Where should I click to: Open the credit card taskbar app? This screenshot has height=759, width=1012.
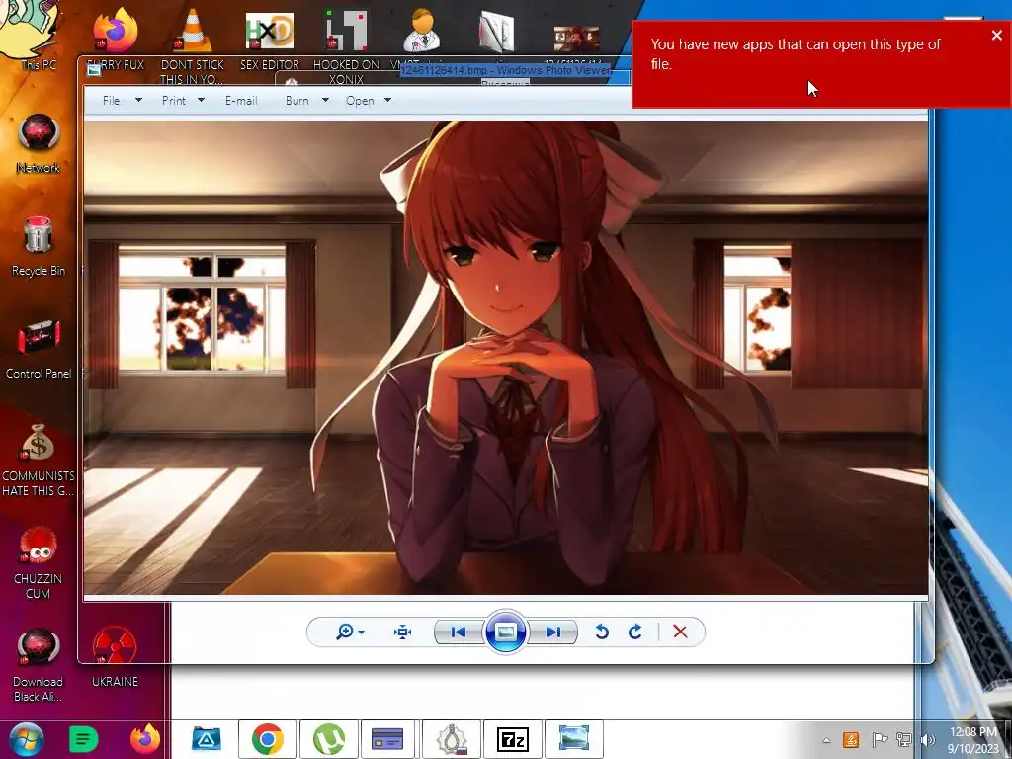tap(387, 739)
